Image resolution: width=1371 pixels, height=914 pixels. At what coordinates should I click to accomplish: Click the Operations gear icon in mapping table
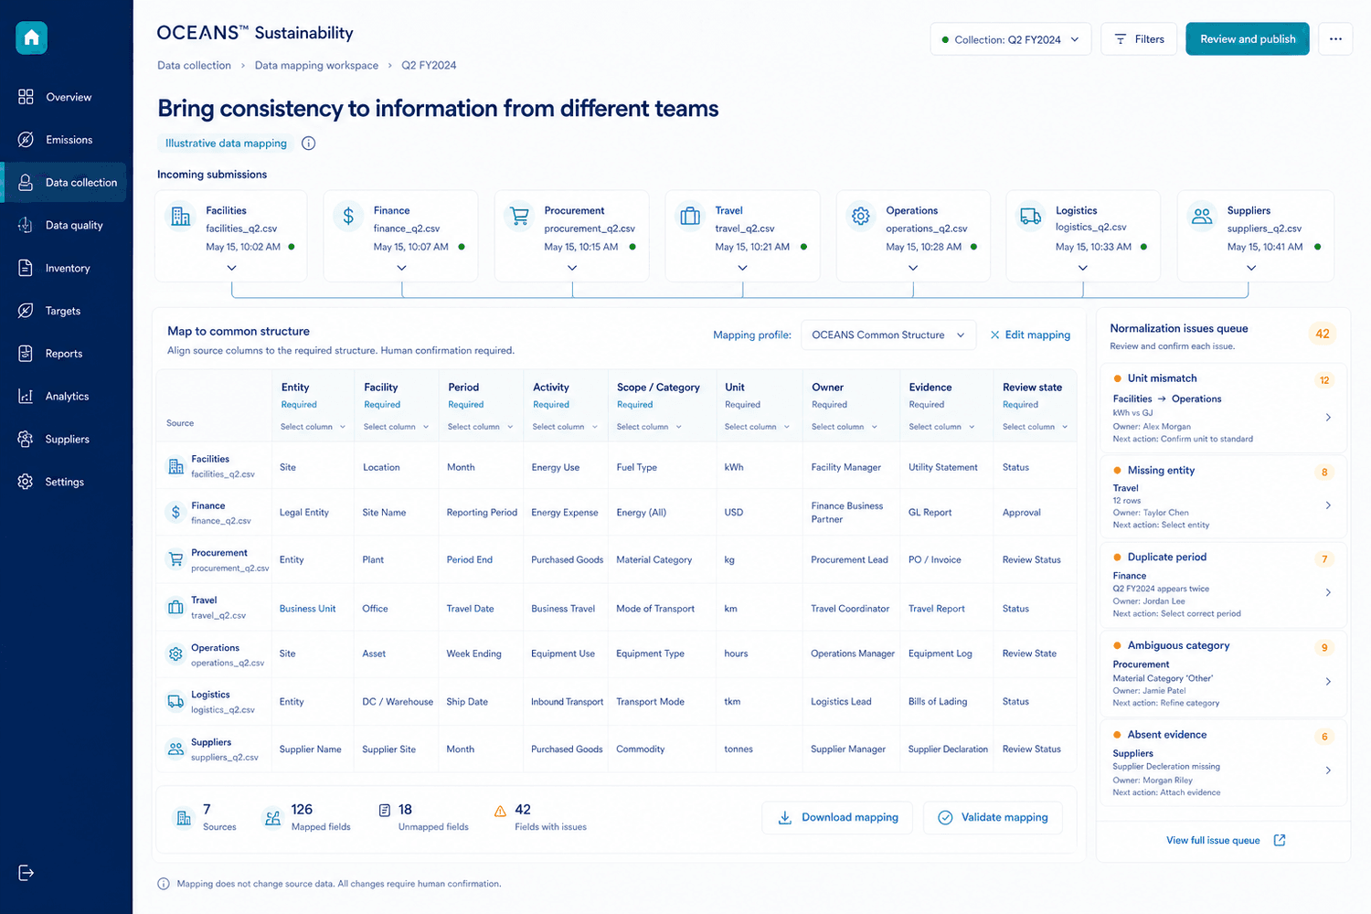pyautogui.click(x=175, y=654)
